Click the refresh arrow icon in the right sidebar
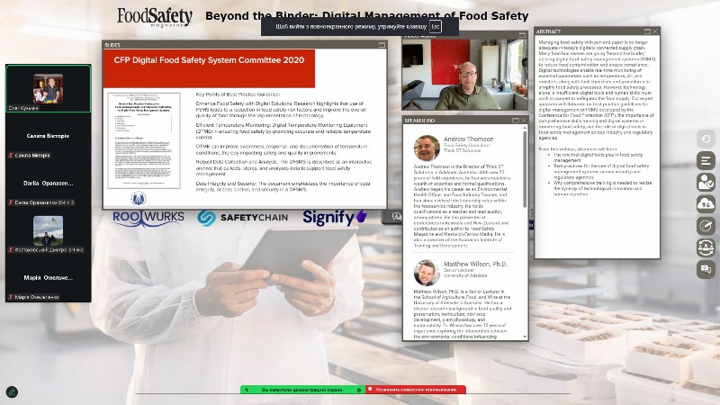The image size is (720, 405). tap(706, 139)
